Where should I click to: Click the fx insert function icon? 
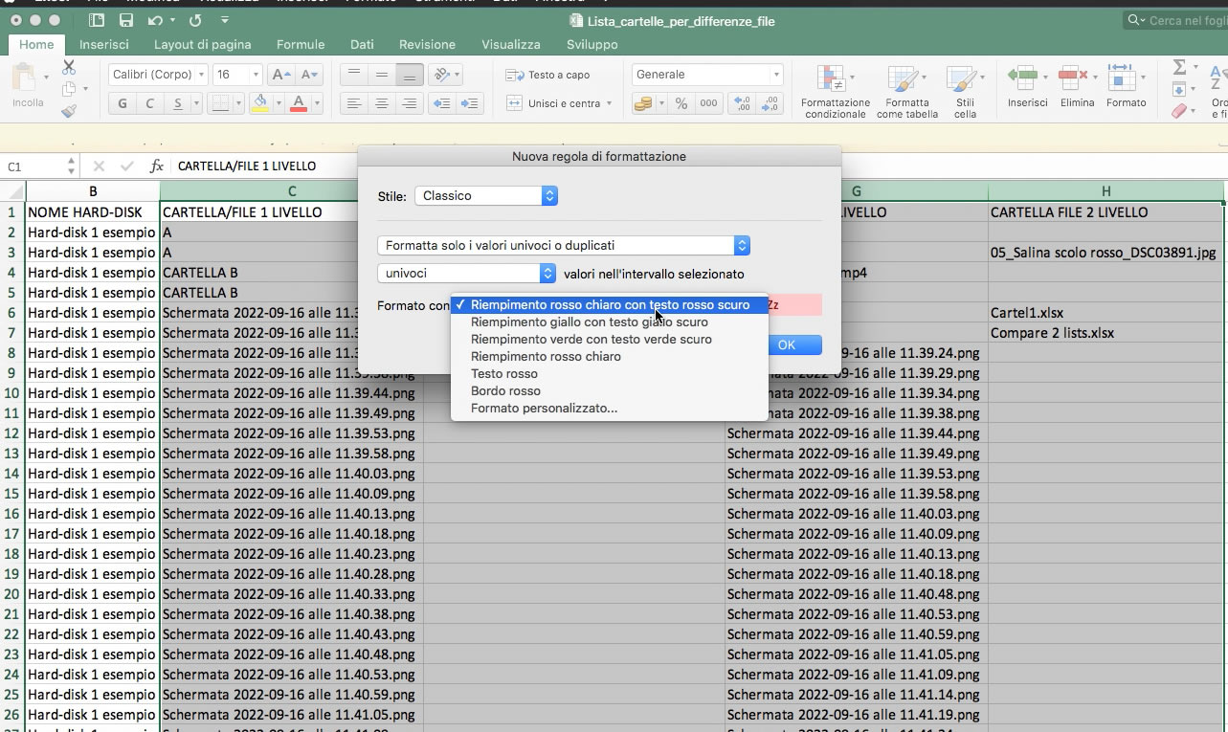coord(156,166)
